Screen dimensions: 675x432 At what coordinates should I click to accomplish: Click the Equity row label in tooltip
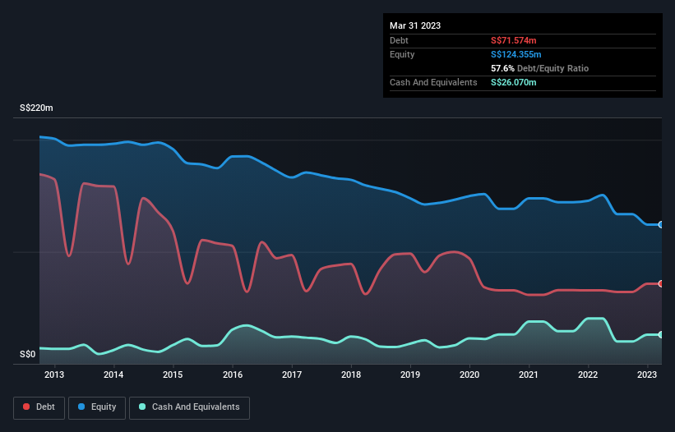click(x=402, y=54)
